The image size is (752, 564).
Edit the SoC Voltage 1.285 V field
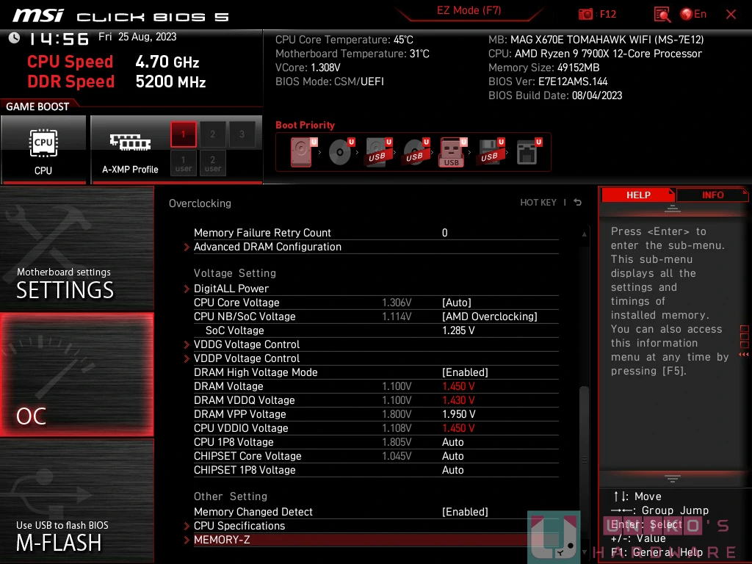(x=458, y=330)
